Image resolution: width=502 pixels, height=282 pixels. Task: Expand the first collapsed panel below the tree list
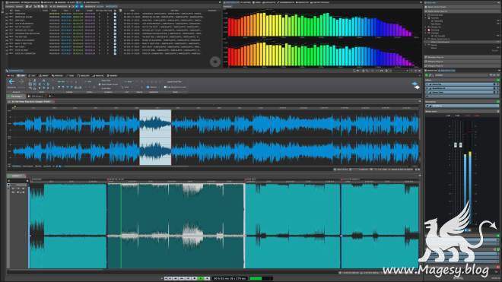click(x=462, y=57)
